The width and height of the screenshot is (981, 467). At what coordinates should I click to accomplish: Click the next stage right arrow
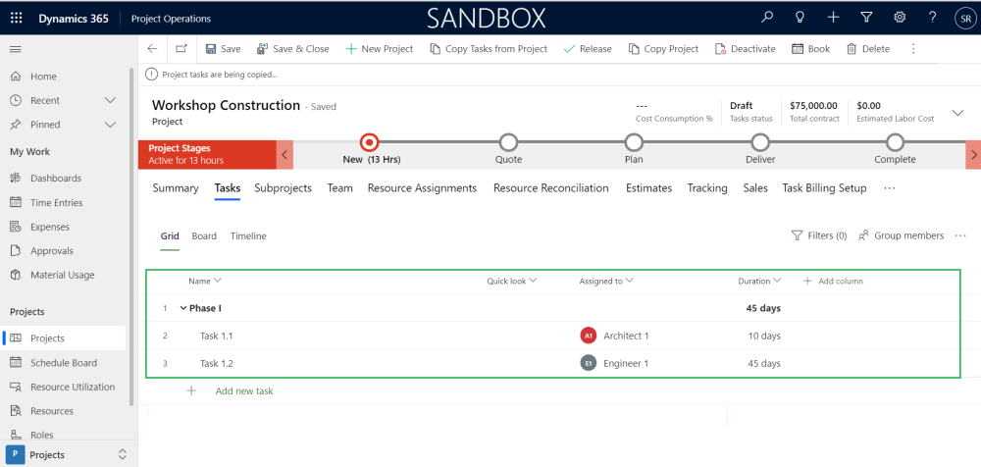[x=973, y=155]
